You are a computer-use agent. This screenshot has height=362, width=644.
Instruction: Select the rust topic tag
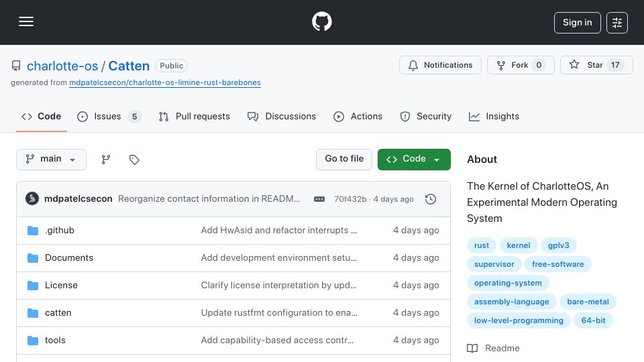click(482, 245)
